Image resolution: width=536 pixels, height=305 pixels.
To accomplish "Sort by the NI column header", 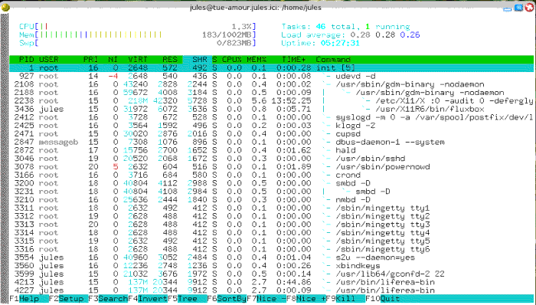I will coord(113,60).
